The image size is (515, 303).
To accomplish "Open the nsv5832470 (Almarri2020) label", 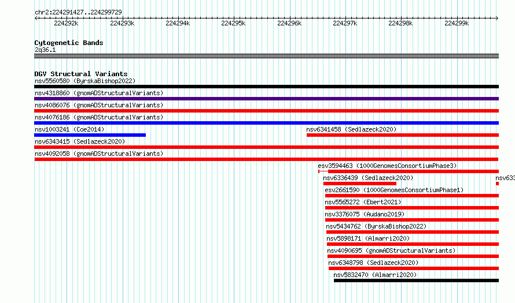I will (x=375, y=275).
